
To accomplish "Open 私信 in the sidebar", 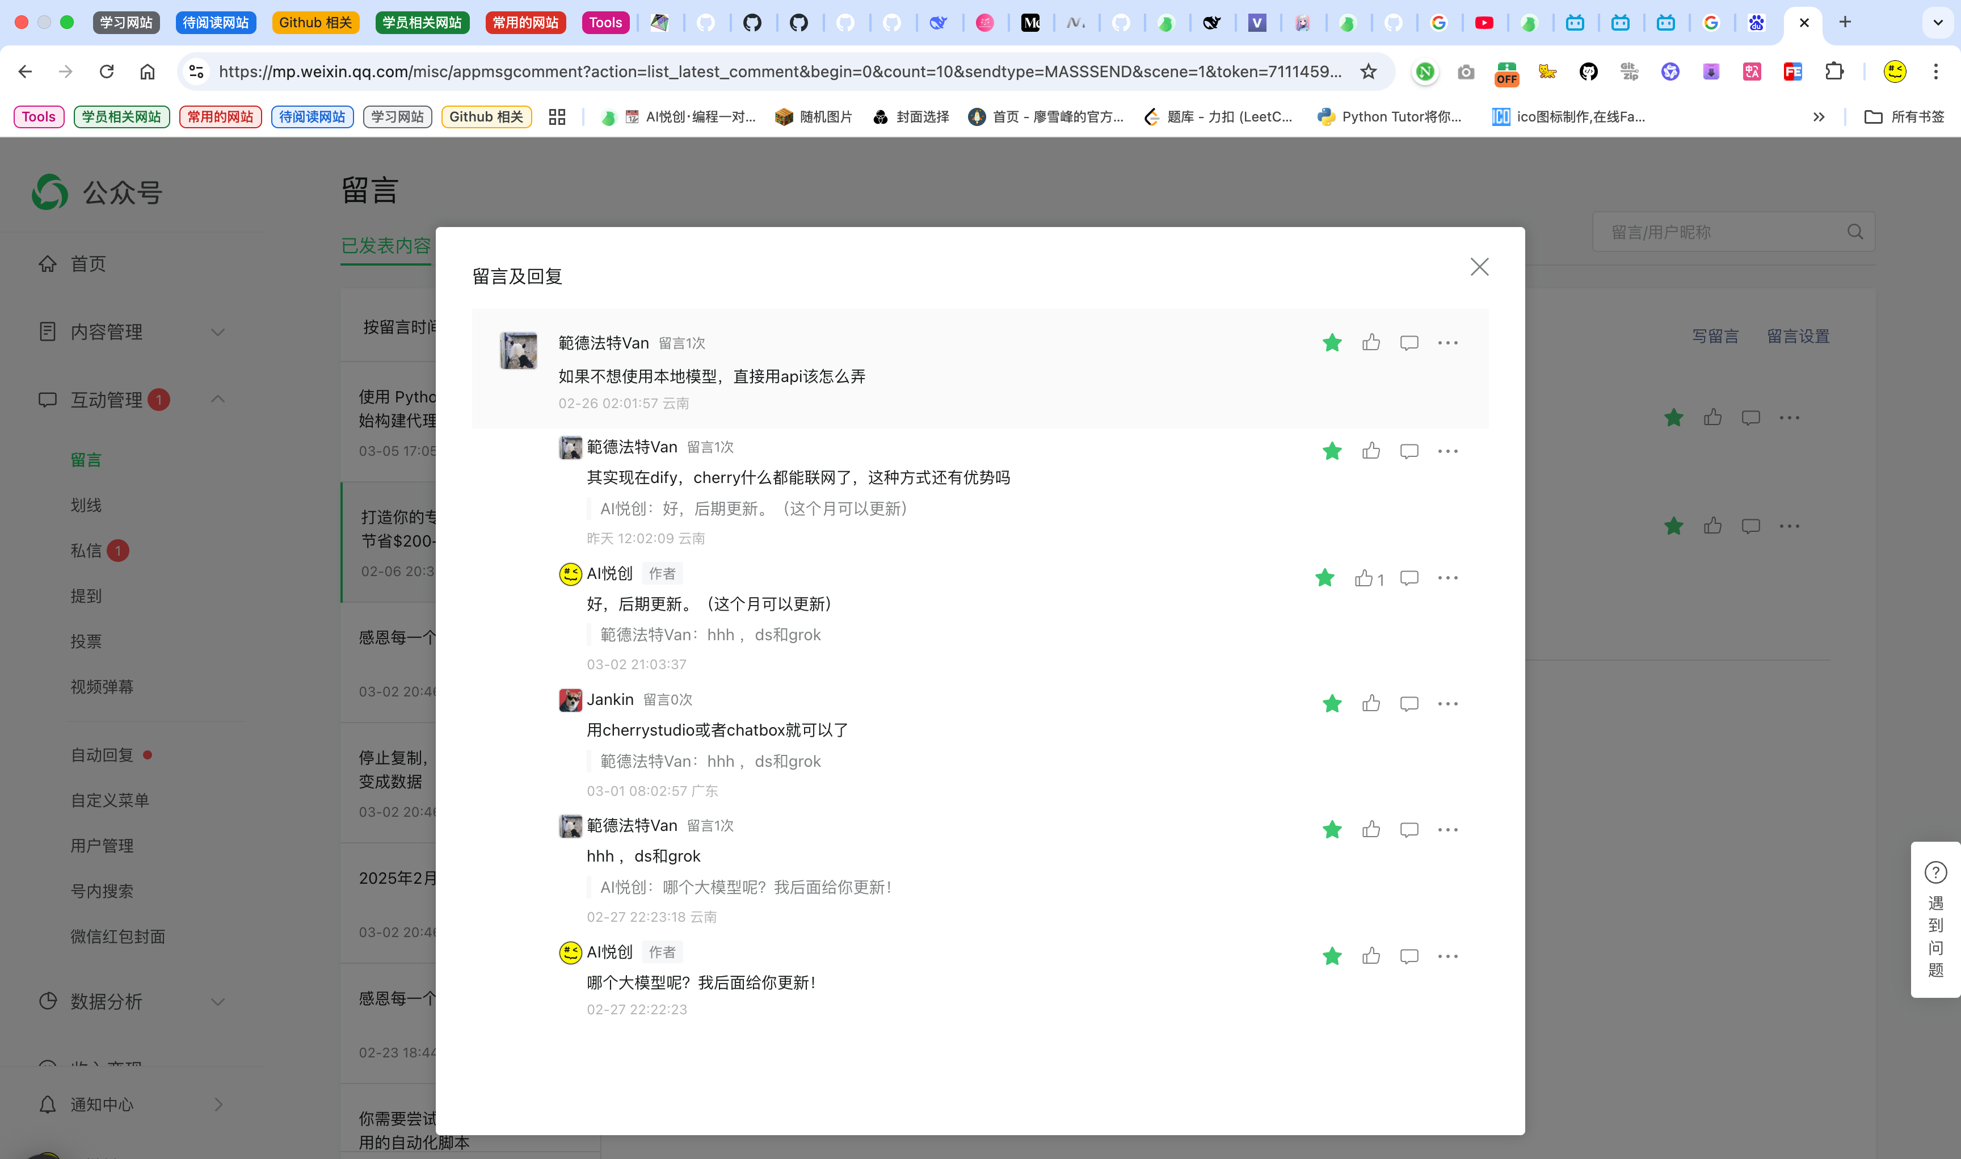I will tap(86, 551).
